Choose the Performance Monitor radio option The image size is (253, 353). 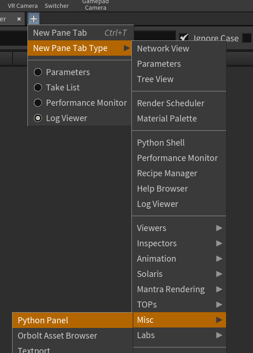(38, 103)
